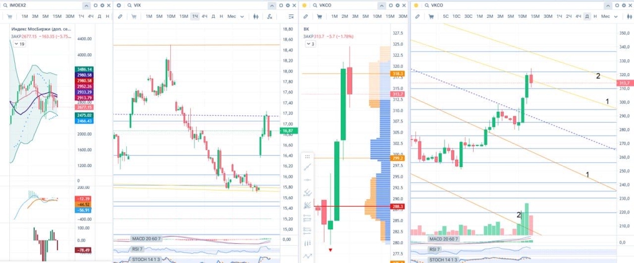This screenshot has width=634, height=263.
Task: Expand the indicator list showing 3
Action: coord(311,45)
